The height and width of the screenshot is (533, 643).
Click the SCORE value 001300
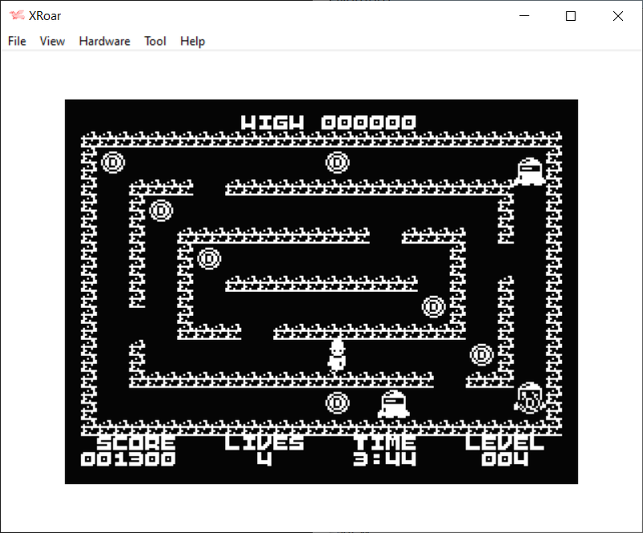click(128, 459)
